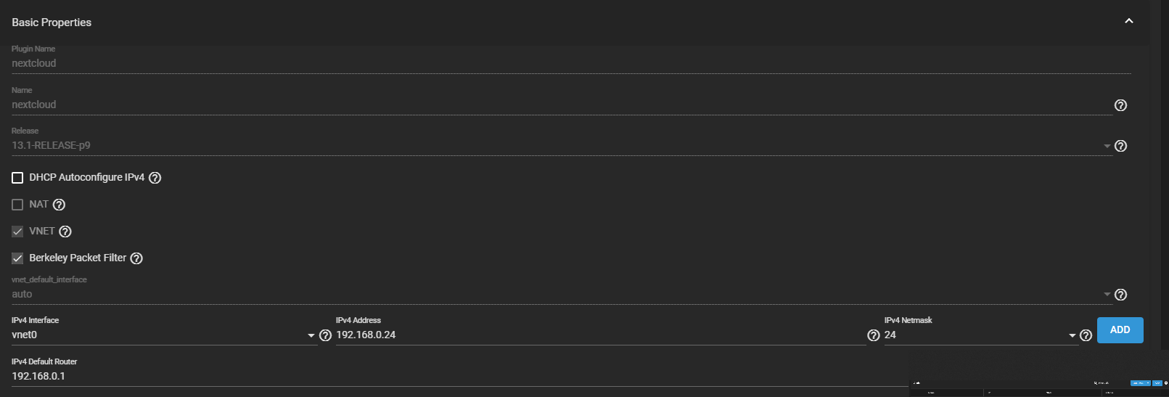Toggle the NAT checkbox

[17, 205]
